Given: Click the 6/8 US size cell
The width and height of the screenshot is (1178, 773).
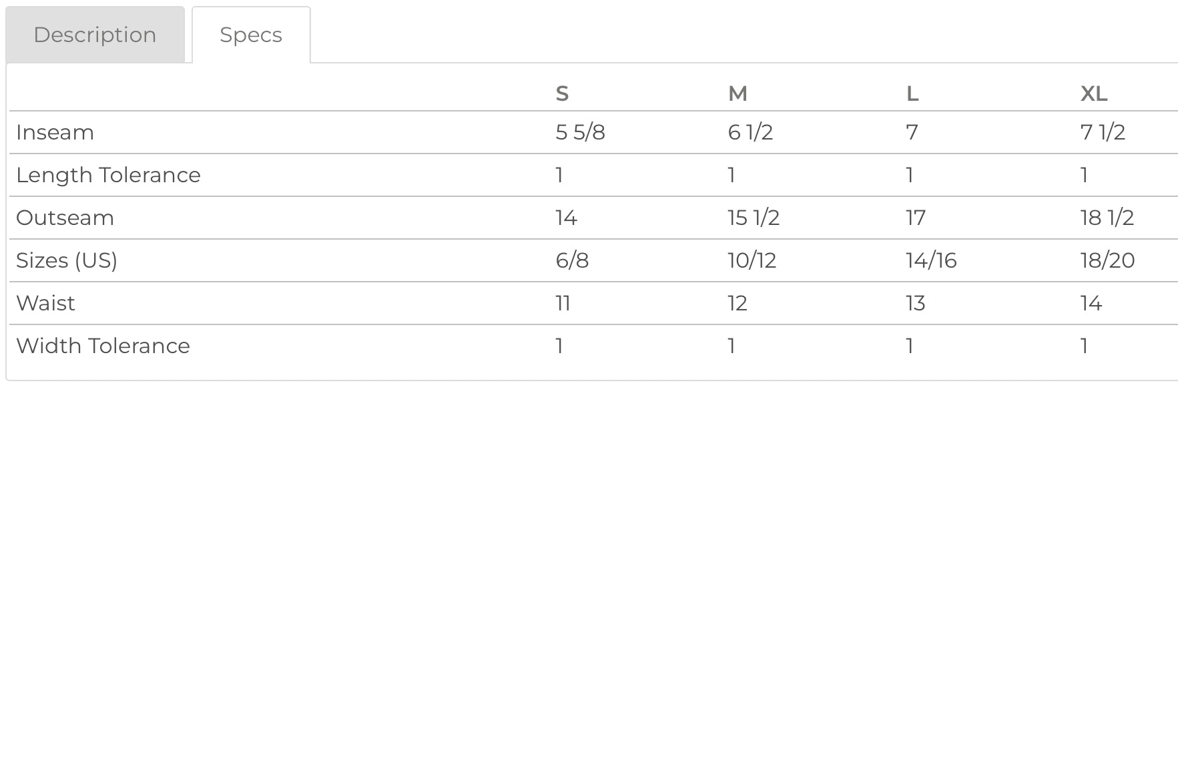Looking at the screenshot, I should 572,260.
